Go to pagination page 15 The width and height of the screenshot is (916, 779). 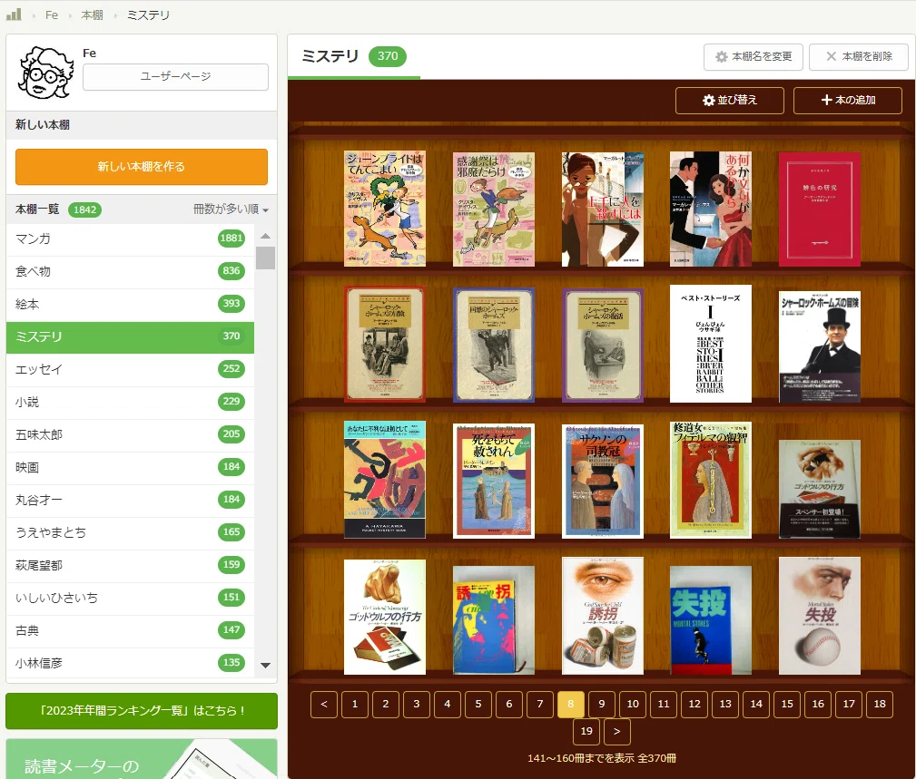tap(787, 705)
